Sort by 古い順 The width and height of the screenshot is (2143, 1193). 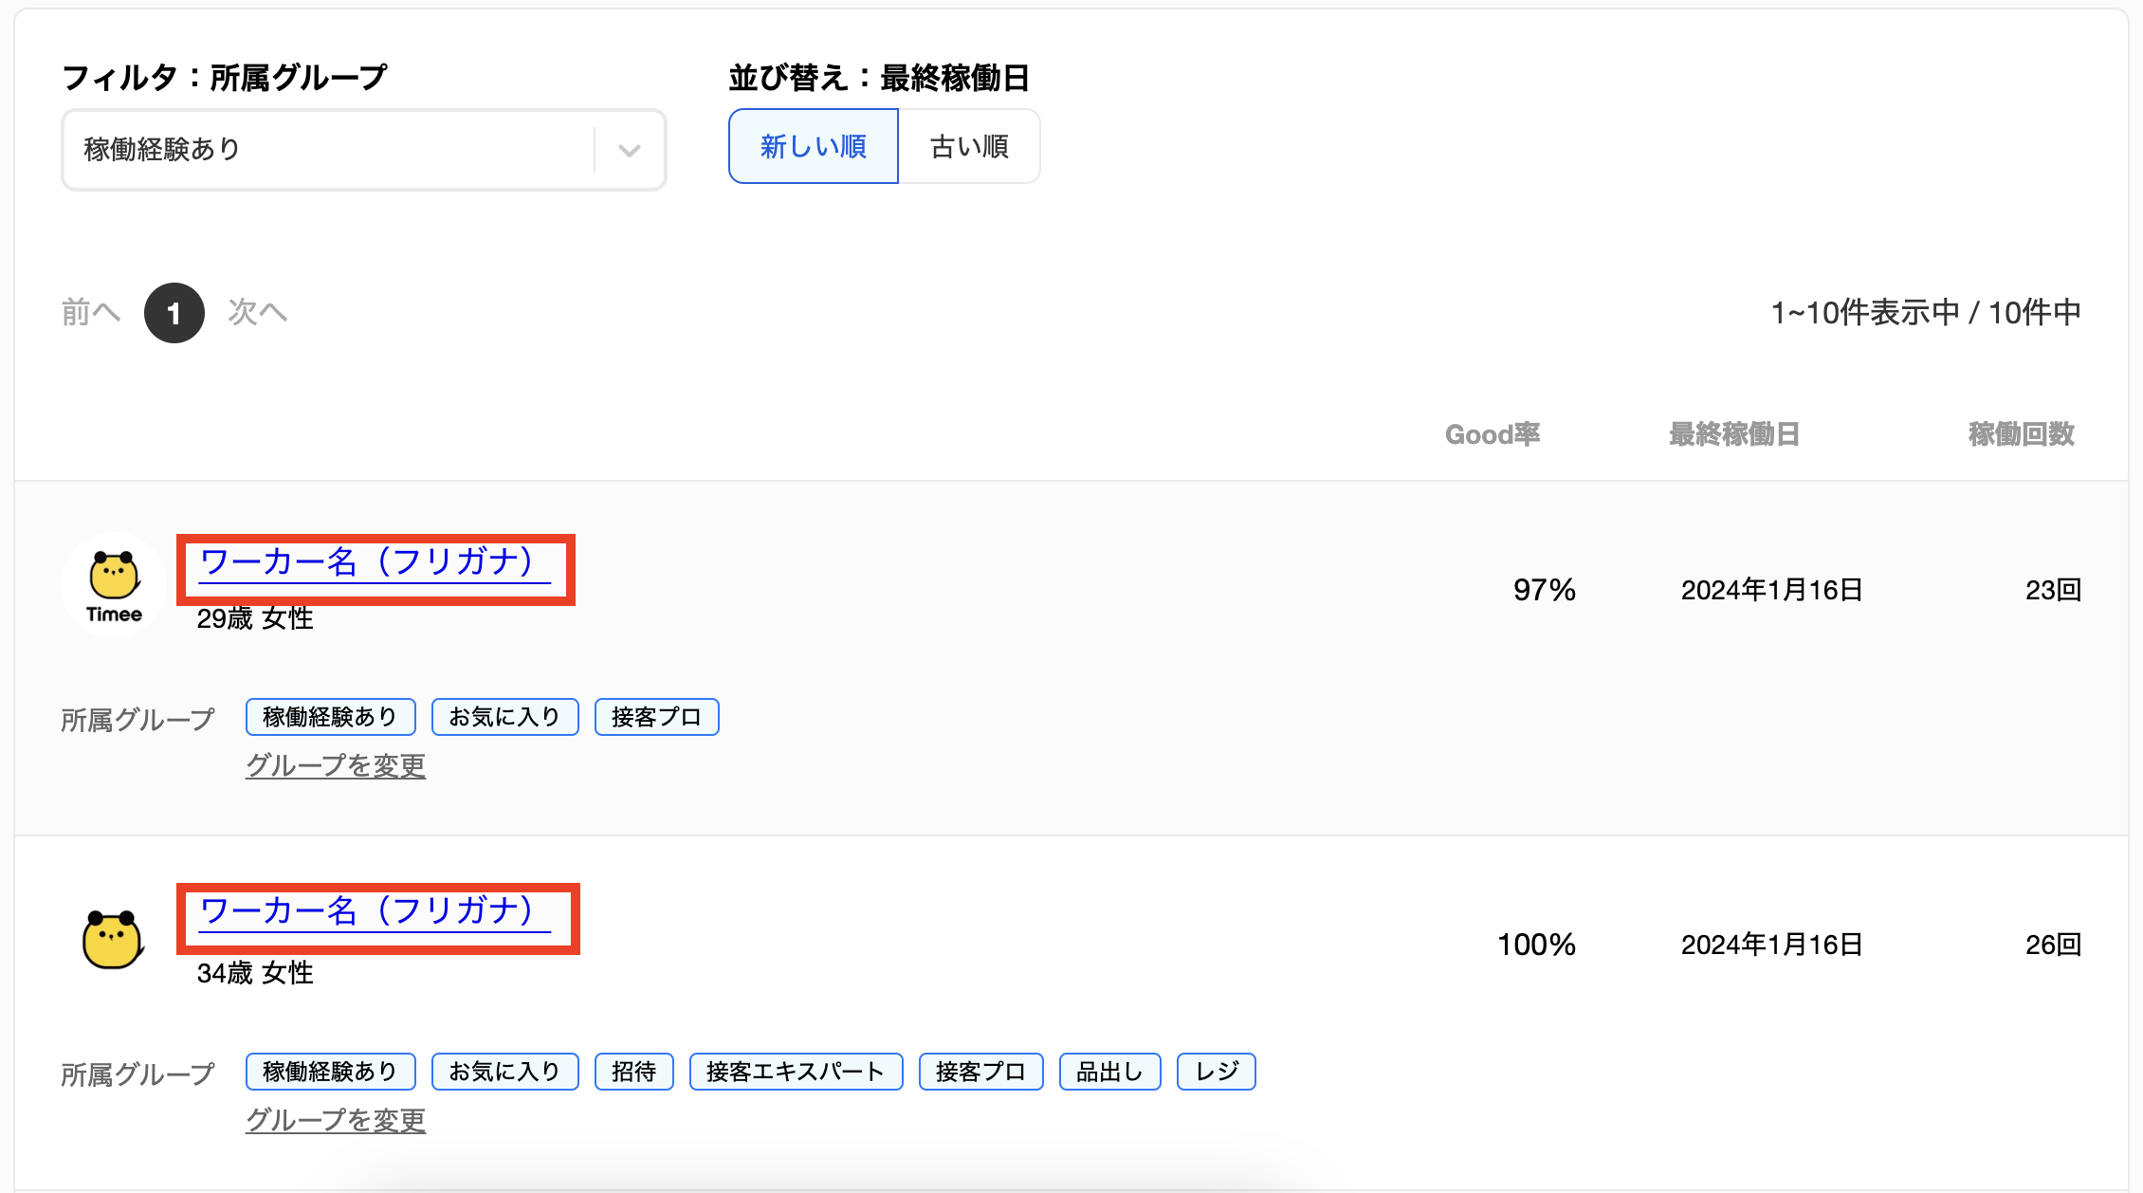[x=969, y=146]
